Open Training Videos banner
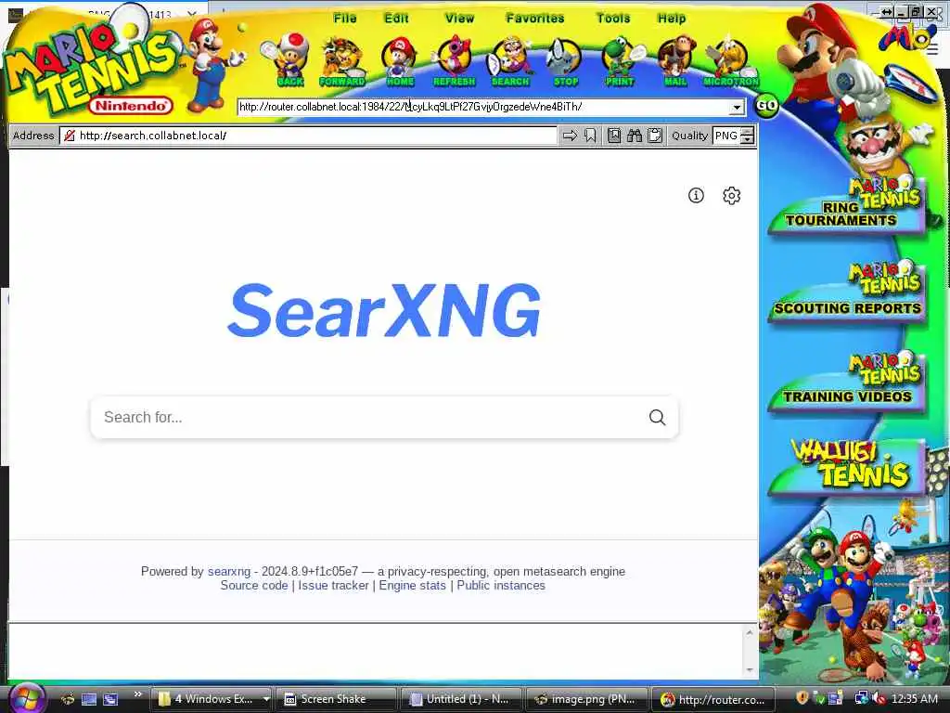The height and width of the screenshot is (713, 950). (x=847, y=383)
